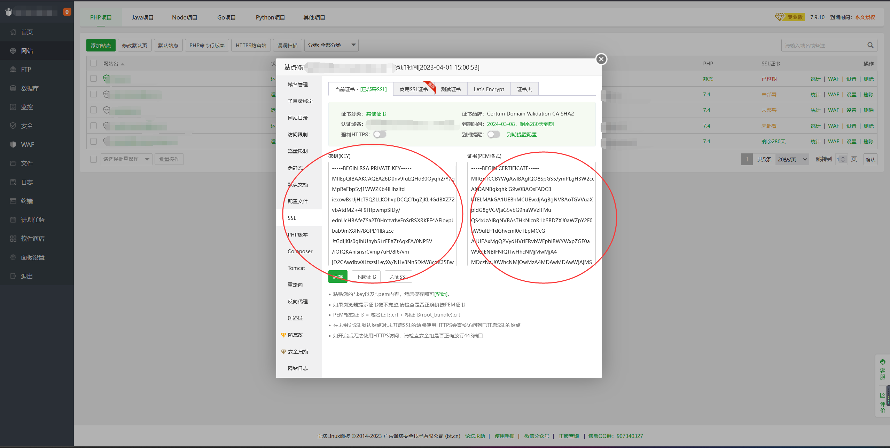Open the 请选择批量操作 dropdown
890x448 pixels.
coord(126,159)
